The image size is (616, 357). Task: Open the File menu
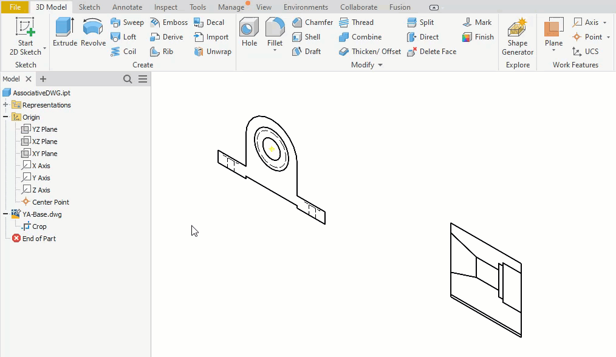pos(15,7)
